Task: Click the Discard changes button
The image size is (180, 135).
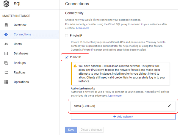Action: [x=91, y=130]
